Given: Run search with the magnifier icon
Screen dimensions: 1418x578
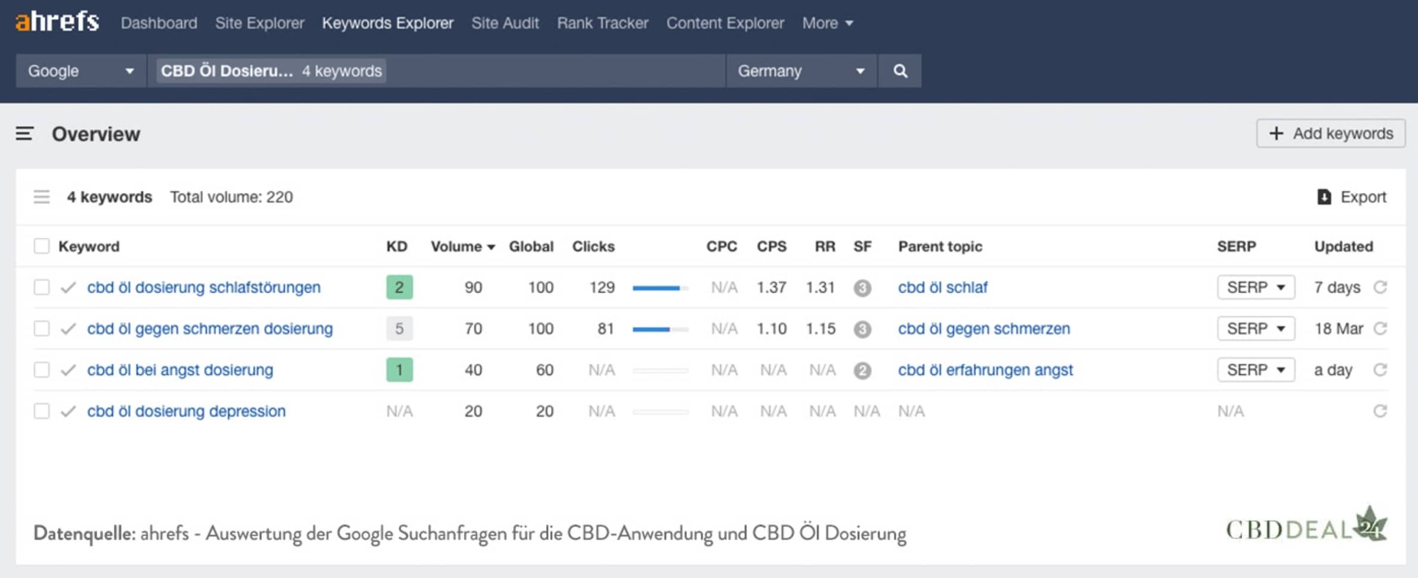Looking at the screenshot, I should pos(900,70).
